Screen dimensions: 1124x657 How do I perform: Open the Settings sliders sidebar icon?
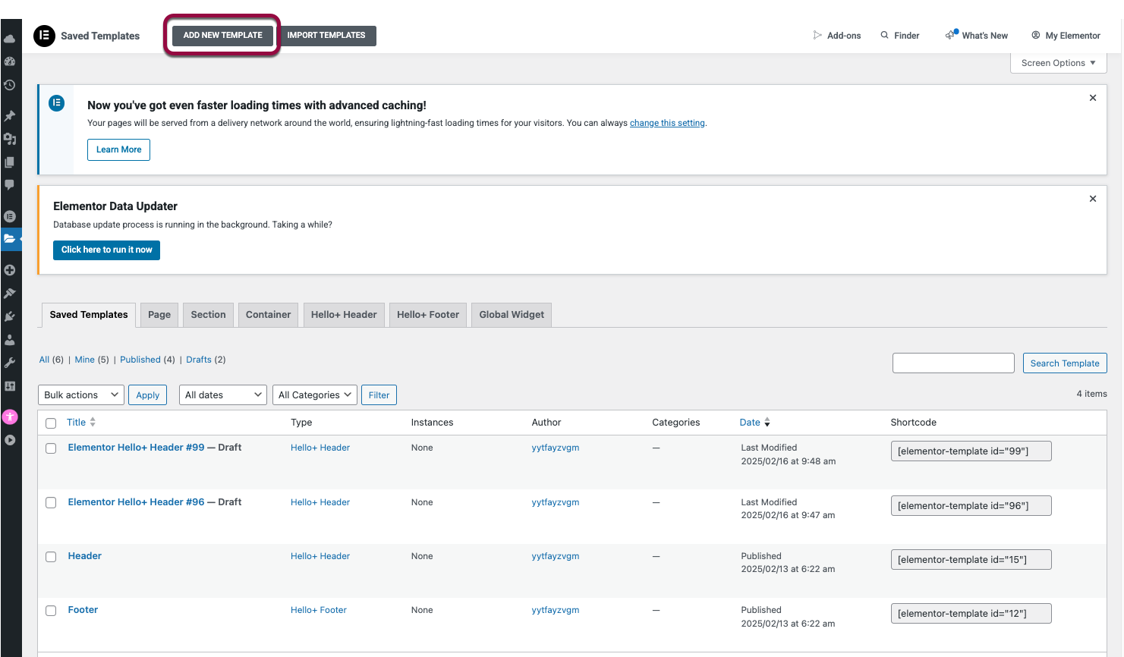click(10, 386)
